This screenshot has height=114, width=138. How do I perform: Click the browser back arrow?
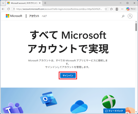click(3, 9)
